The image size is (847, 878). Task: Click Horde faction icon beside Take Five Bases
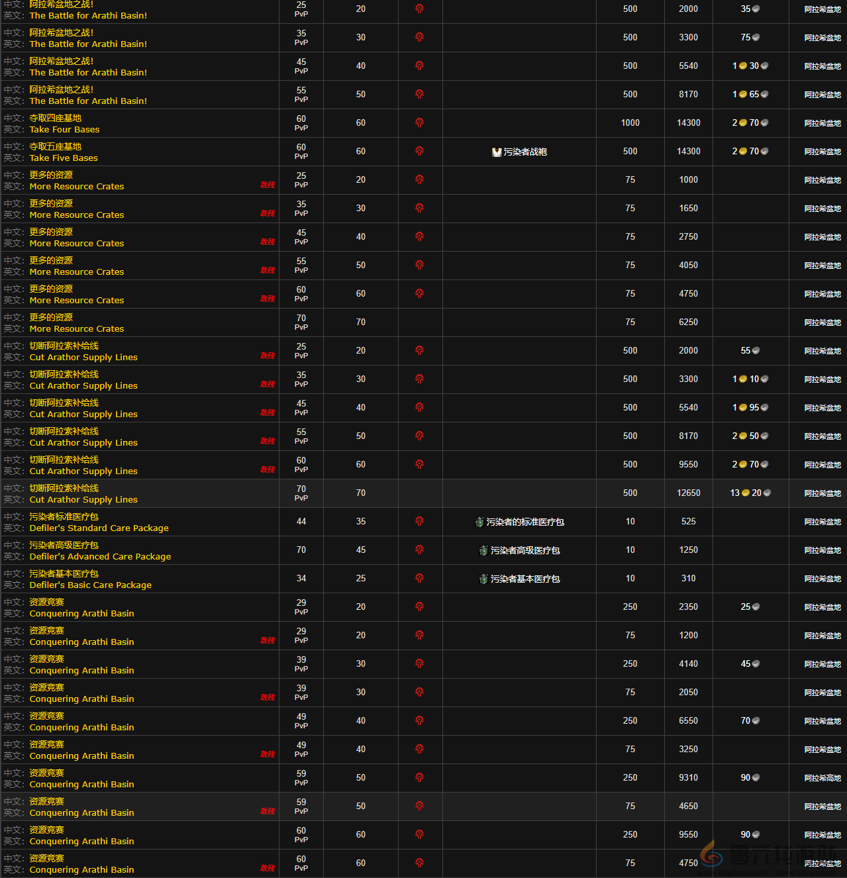point(419,151)
